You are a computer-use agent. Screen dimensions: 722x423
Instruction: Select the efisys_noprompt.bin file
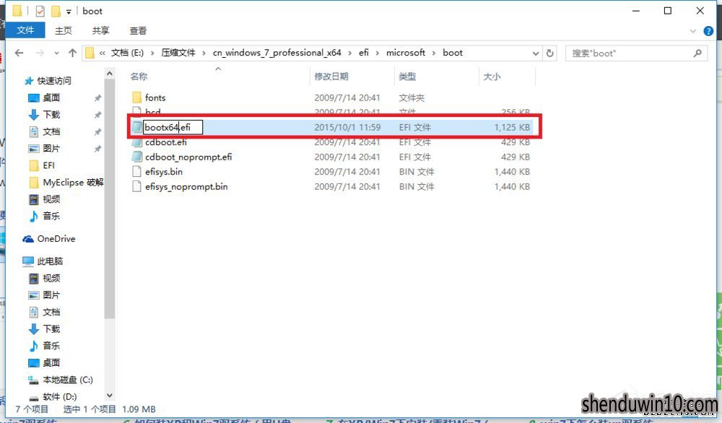tap(186, 186)
